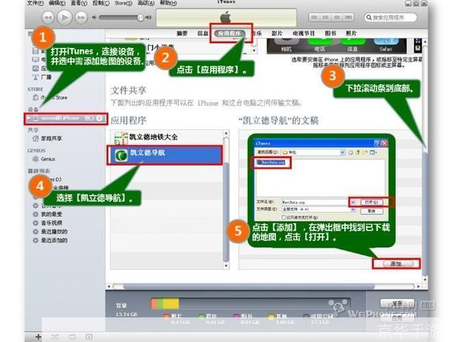Skip to next track button
Screen dimensions: 456x342
(x=81, y=18)
